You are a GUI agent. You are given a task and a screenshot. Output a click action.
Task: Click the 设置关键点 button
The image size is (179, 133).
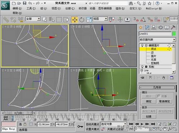92,129
